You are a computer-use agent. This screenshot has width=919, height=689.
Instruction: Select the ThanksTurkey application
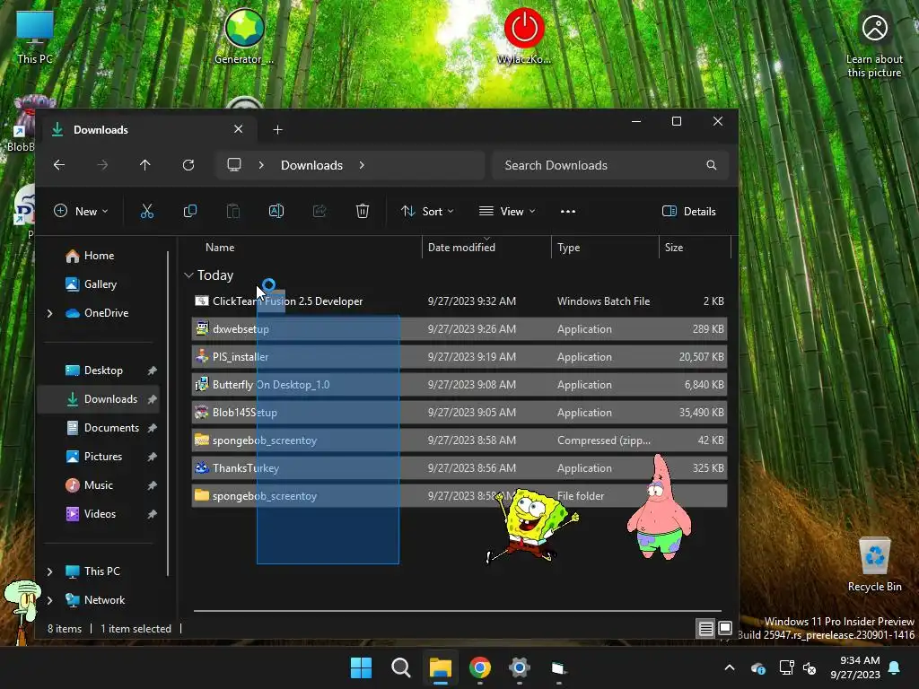pyautogui.click(x=459, y=468)
